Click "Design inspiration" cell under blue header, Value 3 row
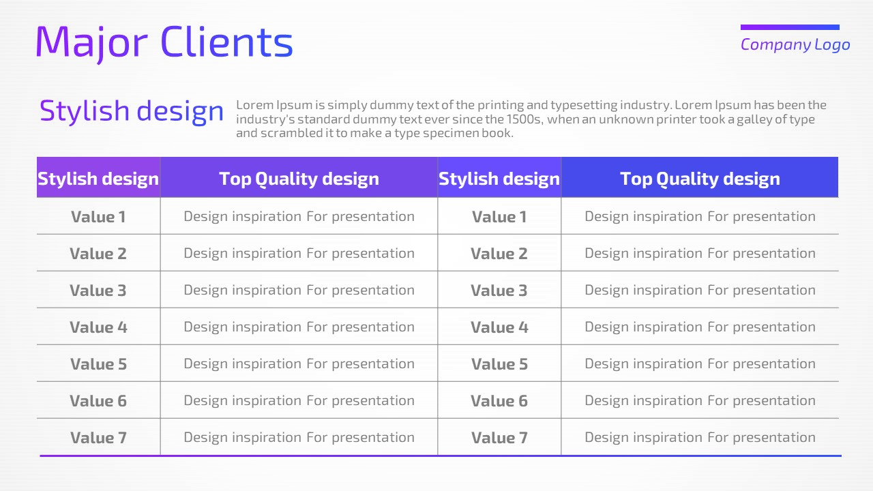Viewport: 873px width, 491px height. click(x=700, y=291)
